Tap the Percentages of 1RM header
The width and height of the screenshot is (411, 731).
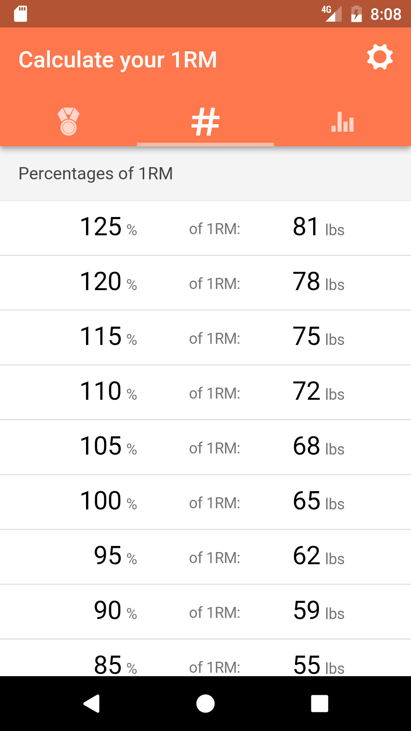coord(96,174)
